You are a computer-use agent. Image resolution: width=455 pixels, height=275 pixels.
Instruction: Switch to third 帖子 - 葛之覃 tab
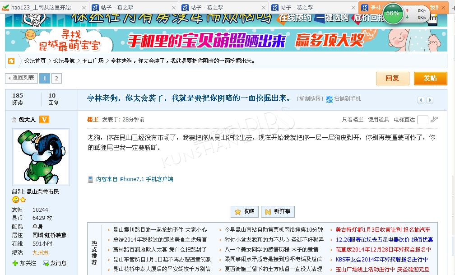click(x=314, y=8)
